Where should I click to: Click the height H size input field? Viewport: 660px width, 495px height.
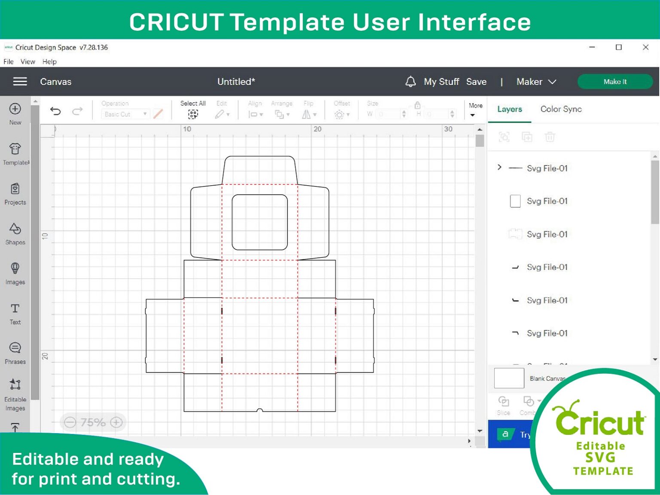coord(436,114)
